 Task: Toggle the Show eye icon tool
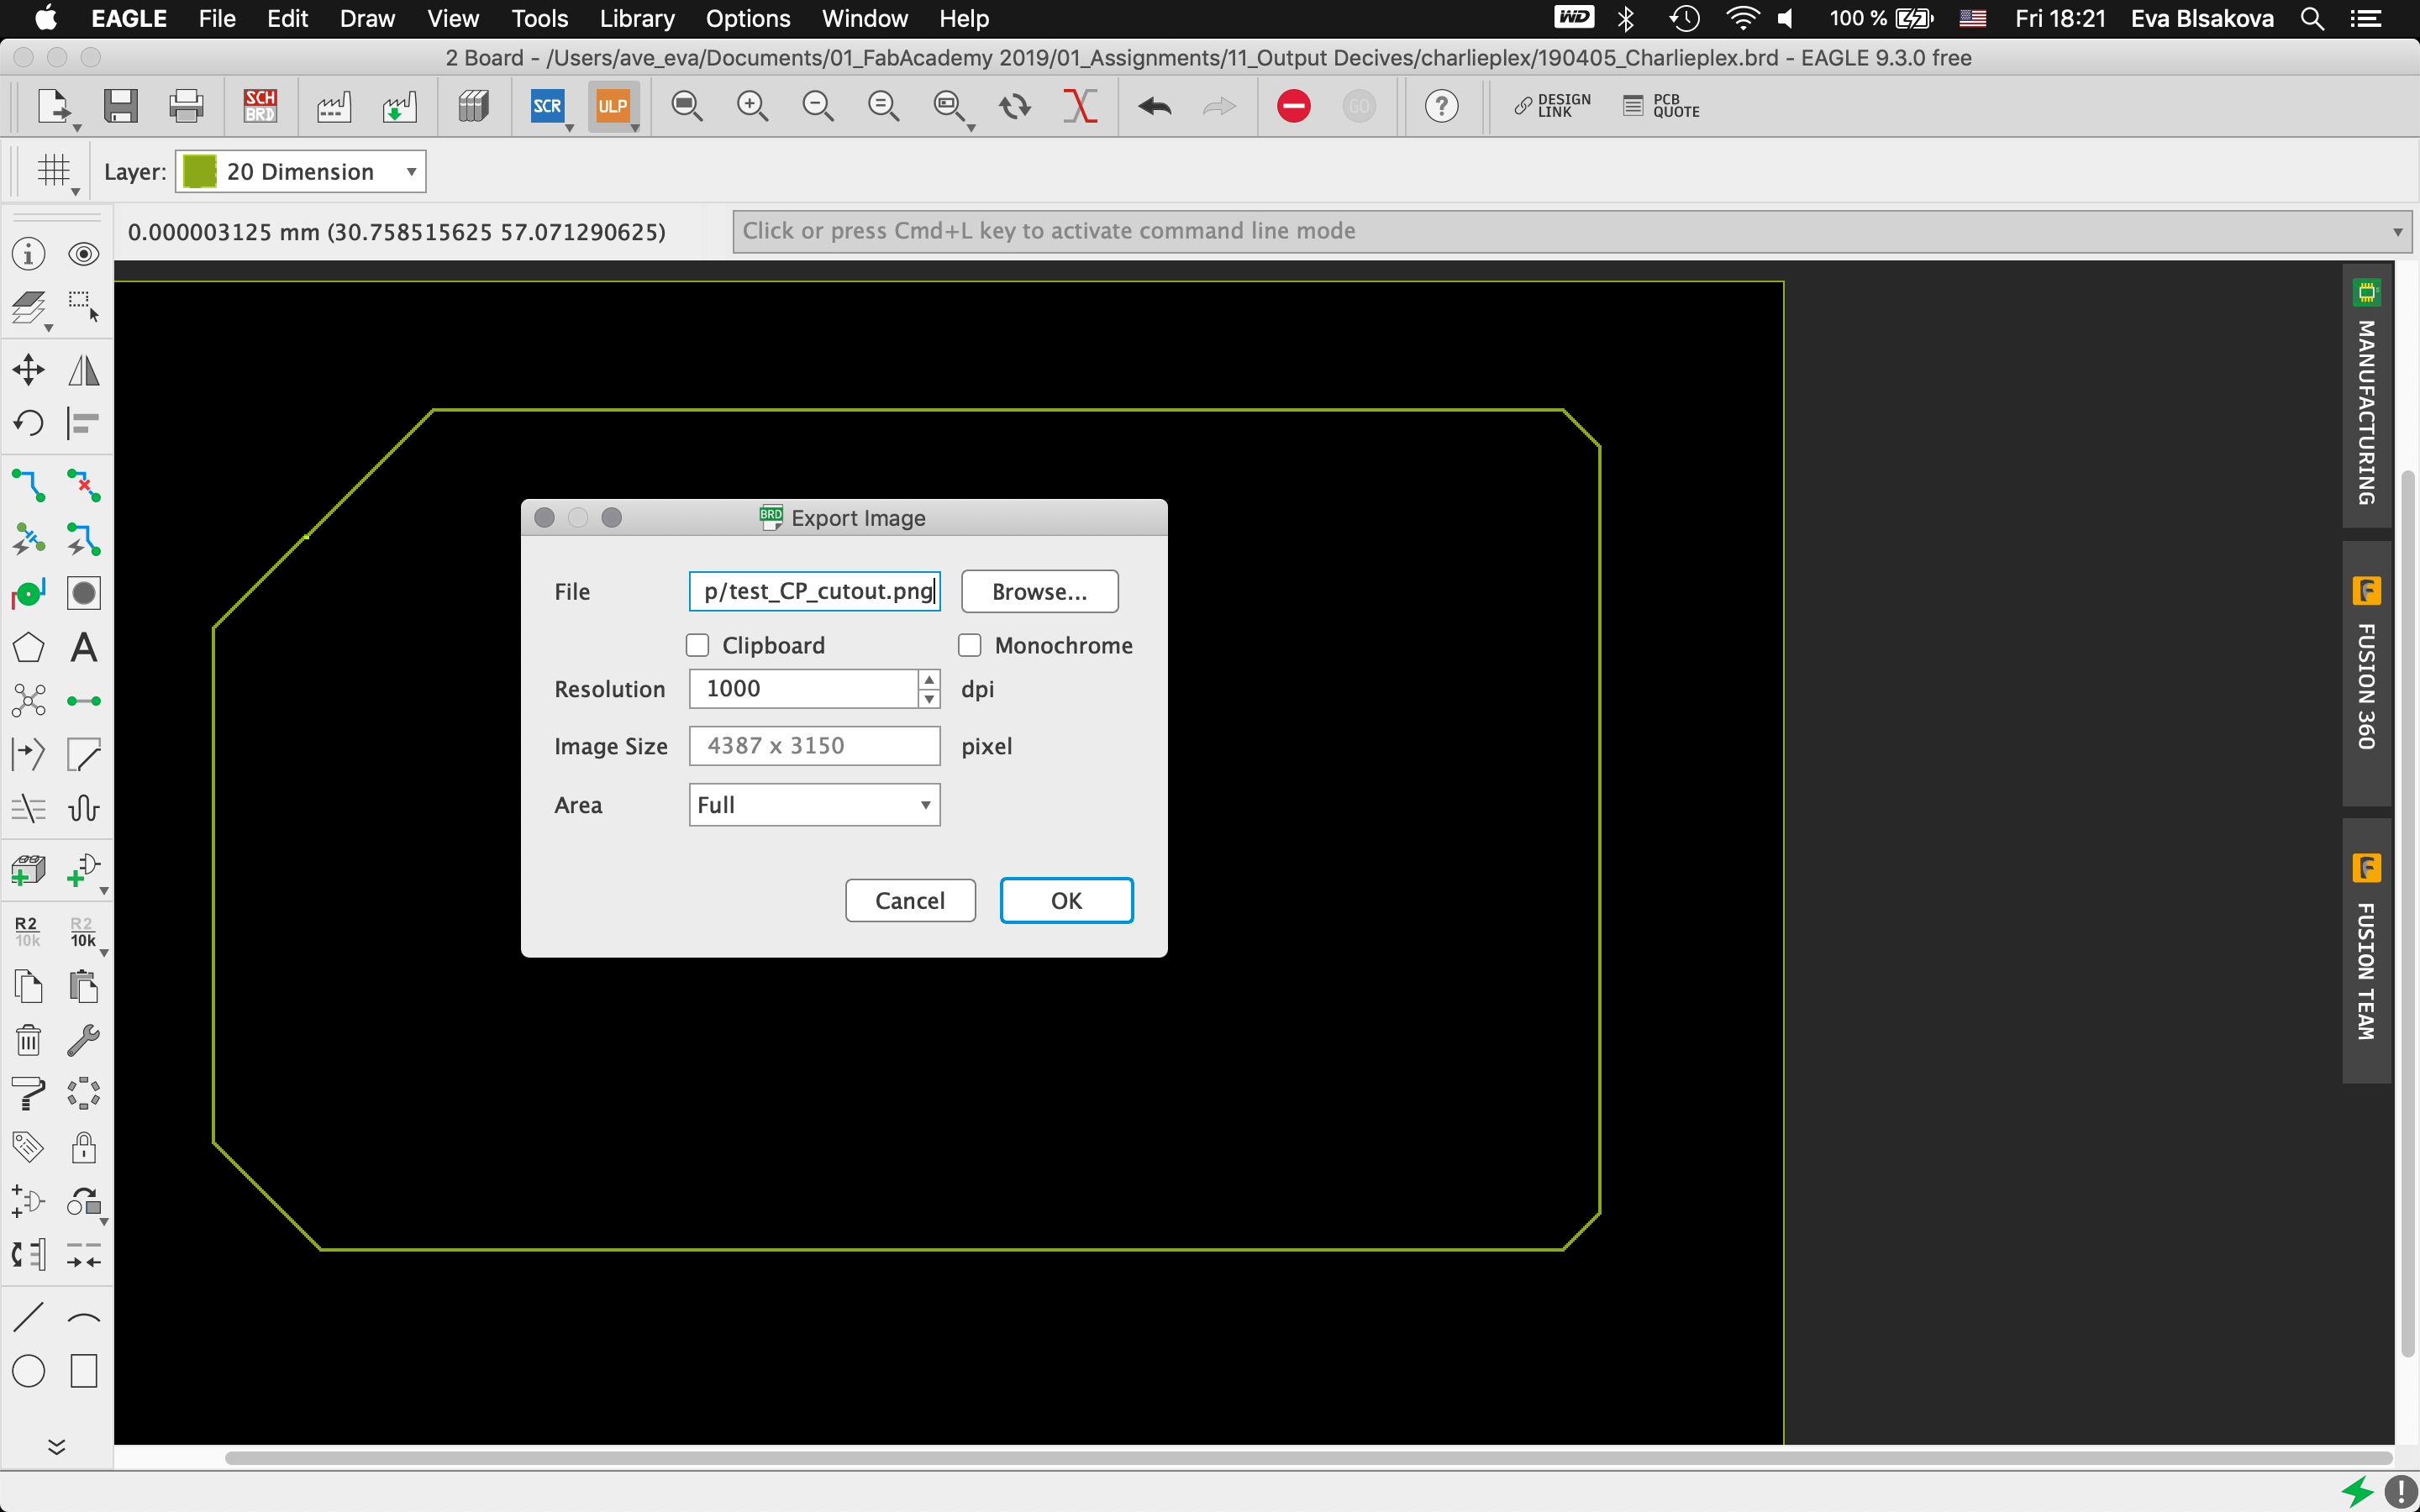(84, 254)
